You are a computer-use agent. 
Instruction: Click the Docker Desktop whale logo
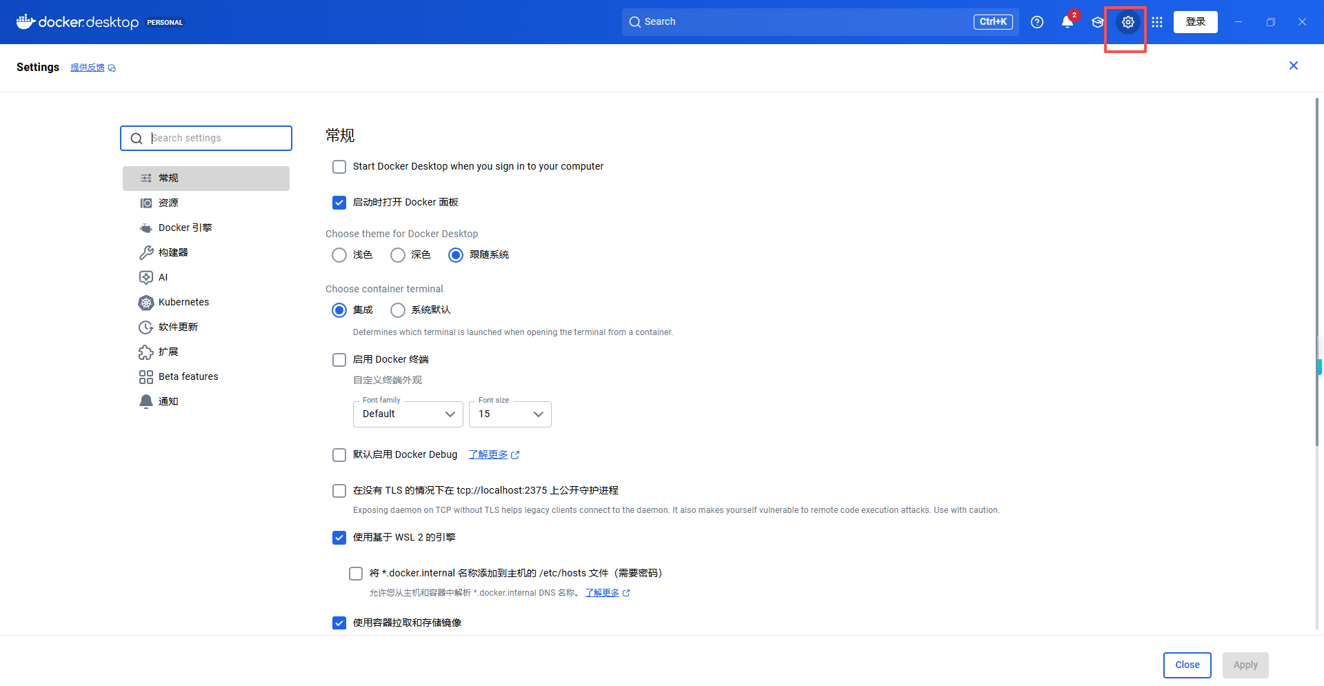[26, 22]
